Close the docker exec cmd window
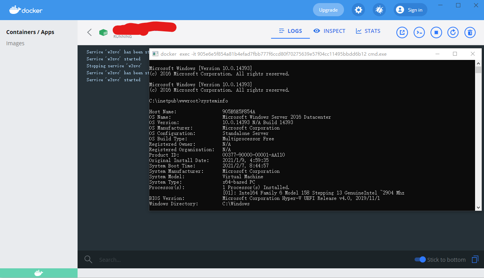The height and width of the screenshot is (278, 484). (473, 54)
